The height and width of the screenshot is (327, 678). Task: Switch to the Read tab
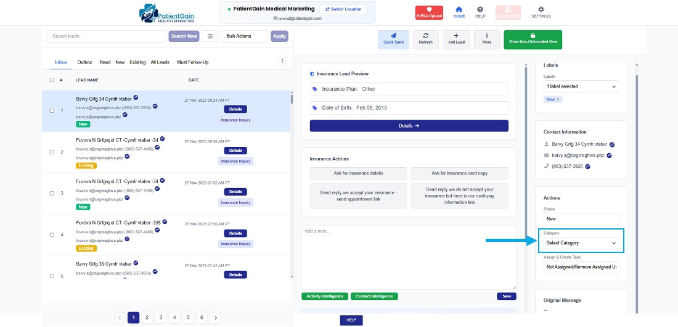[x=105, y=62]
